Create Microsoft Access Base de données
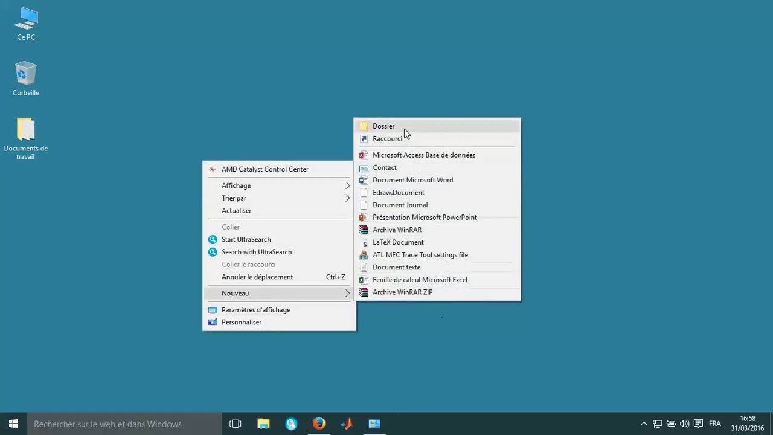The width and height of the screenshot is (773, 435). (x=437, y=155)
